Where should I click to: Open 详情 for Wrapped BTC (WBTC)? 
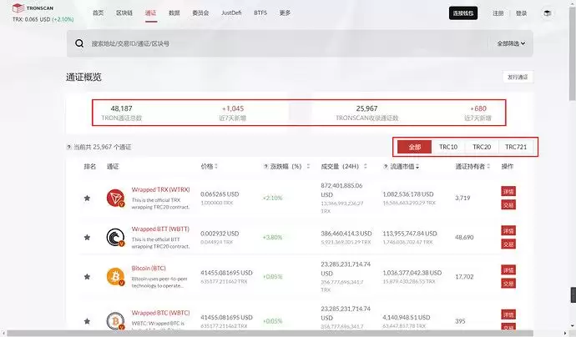508,314
